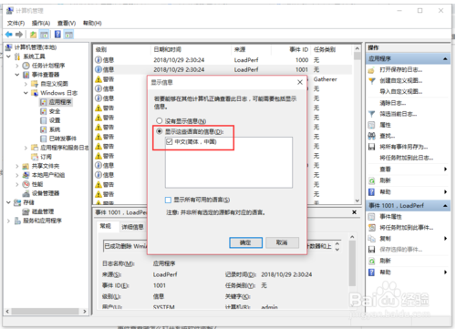Click the 设备管理器 icon in tree

26,193
